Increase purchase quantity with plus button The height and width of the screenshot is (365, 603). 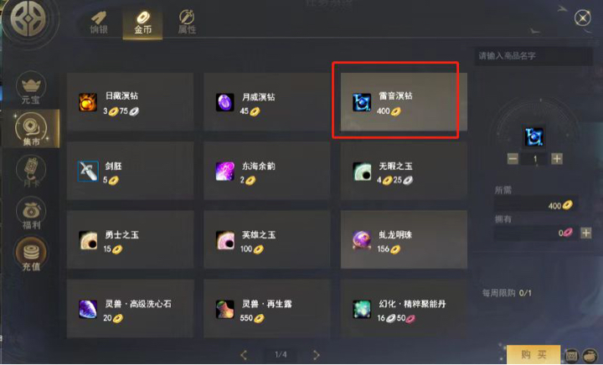click(557, 158)
